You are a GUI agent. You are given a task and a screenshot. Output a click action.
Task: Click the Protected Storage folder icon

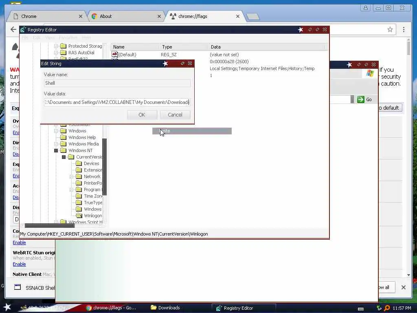pos(63,46)
